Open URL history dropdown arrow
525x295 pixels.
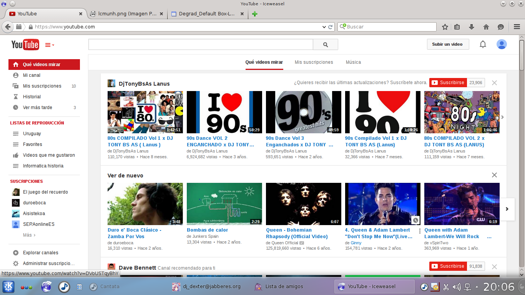click(x=324, y=27)
